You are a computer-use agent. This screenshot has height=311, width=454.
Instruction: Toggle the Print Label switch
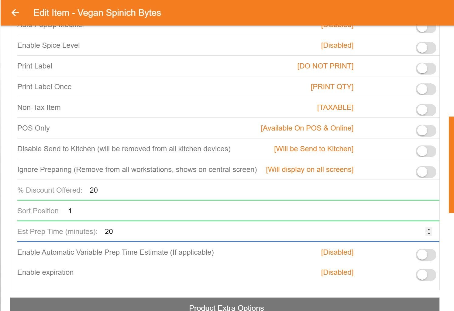point(425,68)
